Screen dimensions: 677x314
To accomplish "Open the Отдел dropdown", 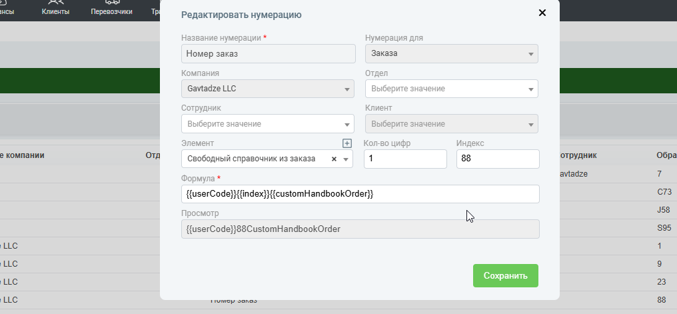I will [x=451, y=89].
